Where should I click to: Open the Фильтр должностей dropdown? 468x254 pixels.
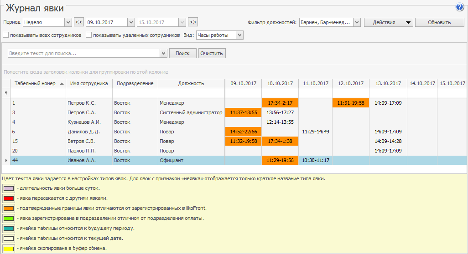[x=356, y=22]
